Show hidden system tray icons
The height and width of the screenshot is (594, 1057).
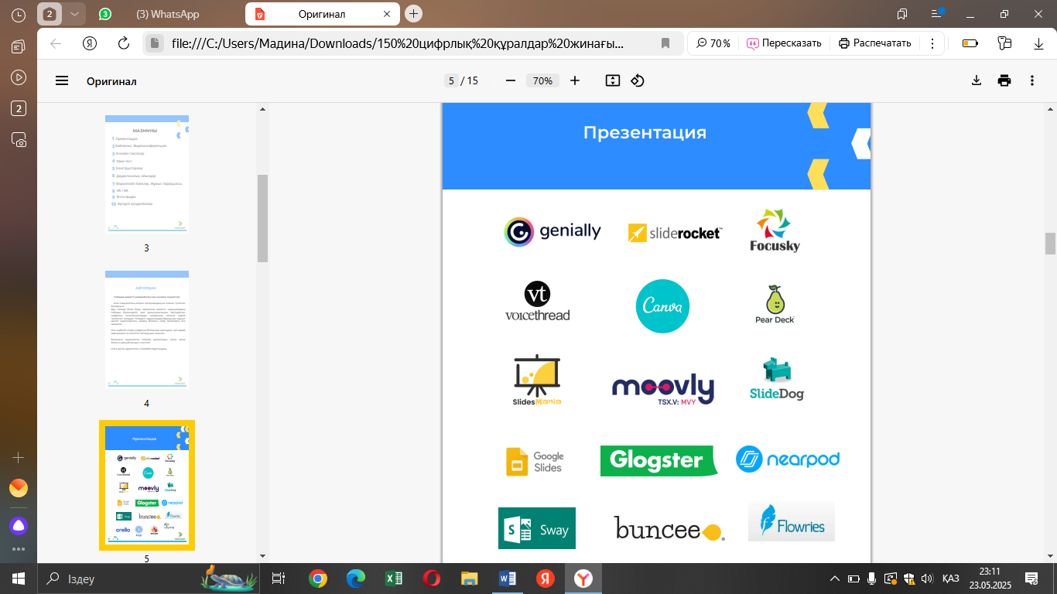pyautogui.click(x=835, y=578)
